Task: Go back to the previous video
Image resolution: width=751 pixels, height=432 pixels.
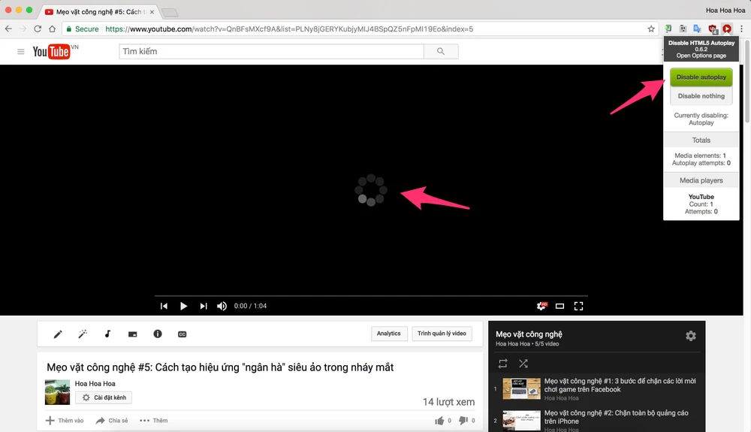Action: 164,306
